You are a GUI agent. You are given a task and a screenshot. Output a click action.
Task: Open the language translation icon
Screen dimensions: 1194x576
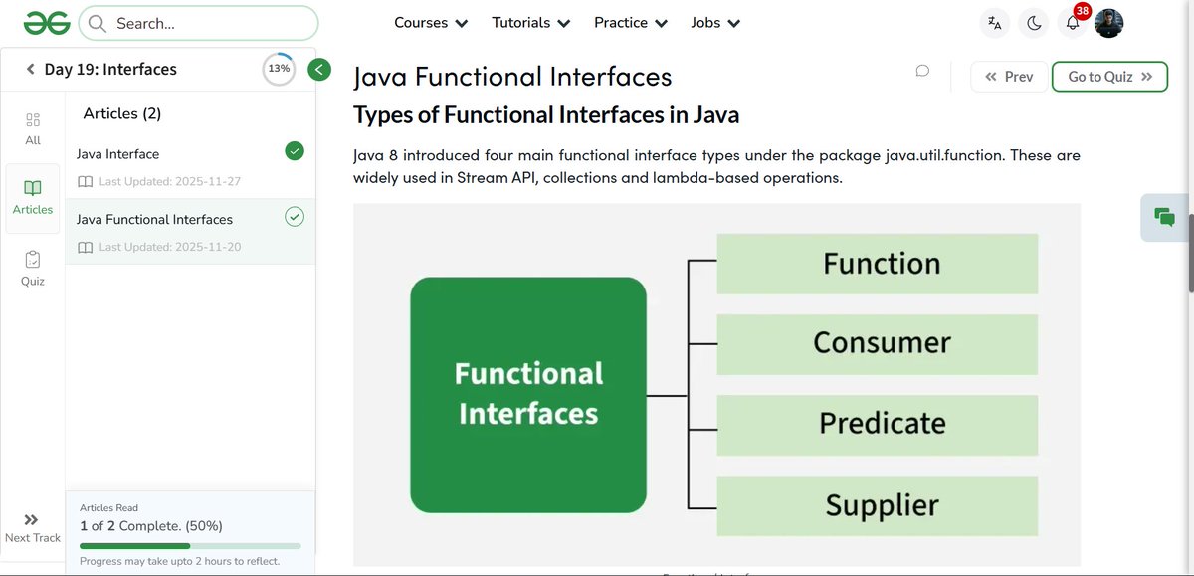[994, 22]
